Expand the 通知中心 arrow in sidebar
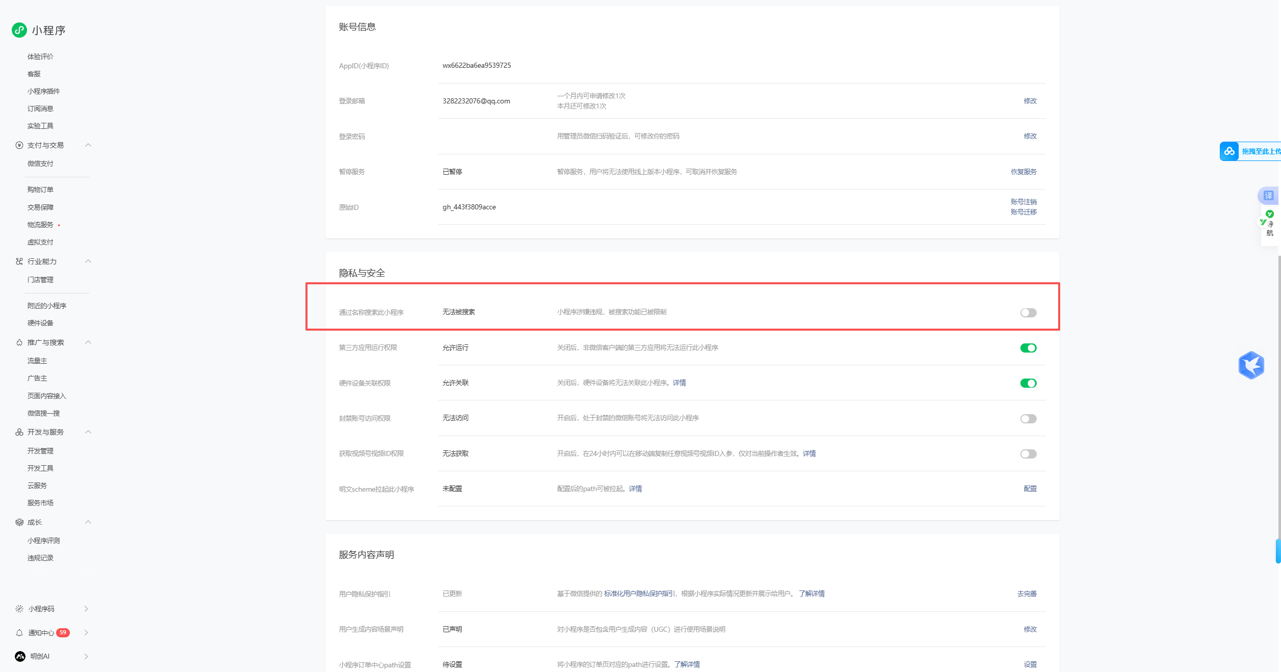 (86, 633)
